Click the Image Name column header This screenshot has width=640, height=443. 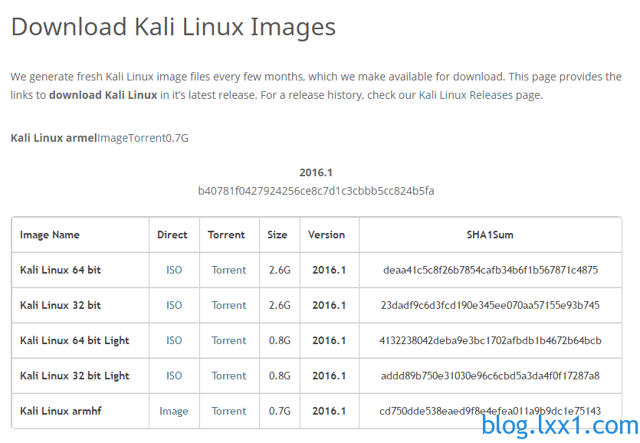click(x=50, y=235)
